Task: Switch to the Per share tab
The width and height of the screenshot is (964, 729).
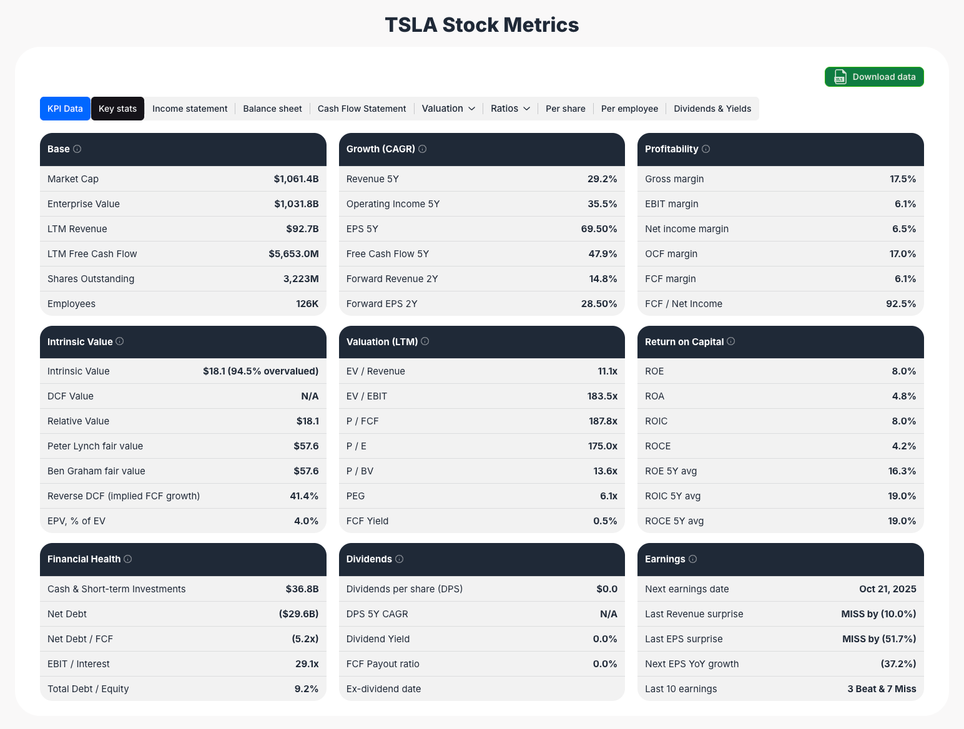Action: coord(565,108)
